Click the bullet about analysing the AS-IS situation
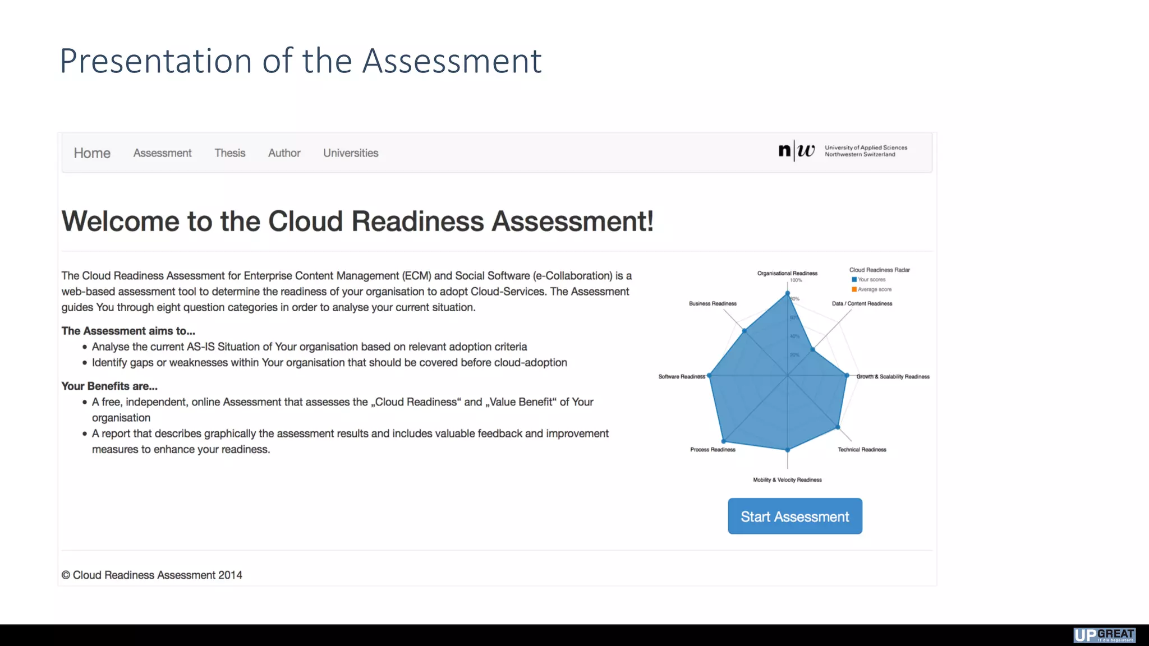The width and height of the screenshot is (1149, 646). (x=309, y=347)
